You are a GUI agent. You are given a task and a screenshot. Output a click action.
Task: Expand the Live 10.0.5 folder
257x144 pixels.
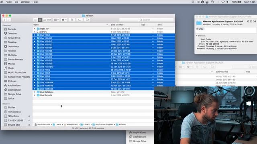pyautogui.click(x=35, y=79)
